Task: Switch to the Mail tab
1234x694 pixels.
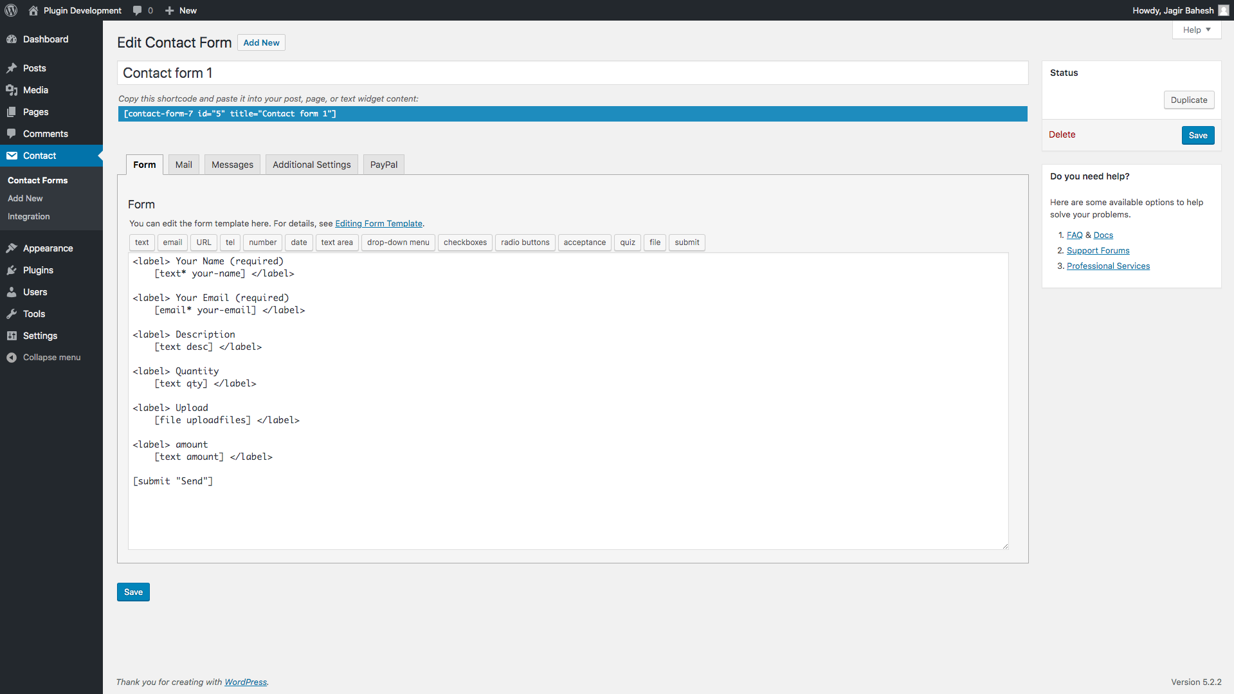Action: coord(184,165)
